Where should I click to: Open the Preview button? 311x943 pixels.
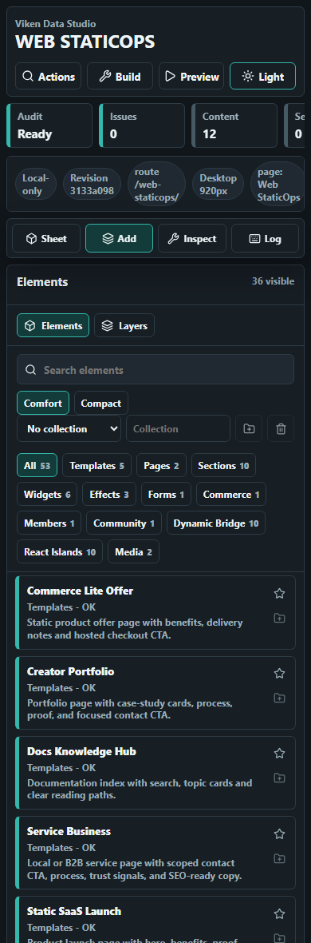191,77
